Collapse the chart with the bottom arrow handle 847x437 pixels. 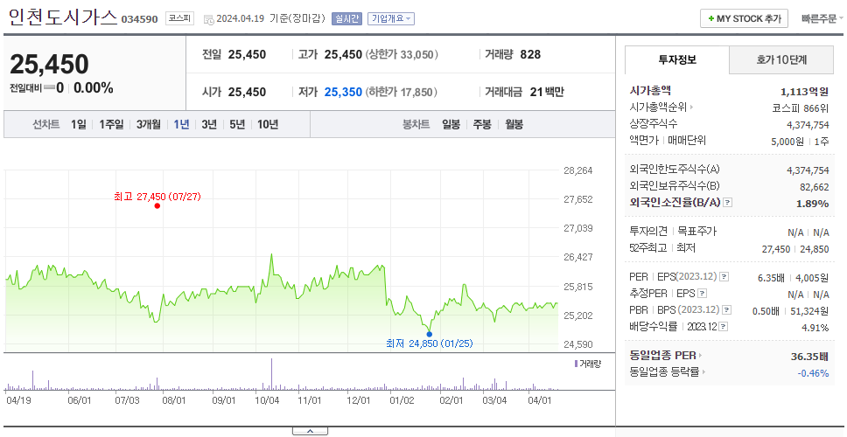click(310, 431)
